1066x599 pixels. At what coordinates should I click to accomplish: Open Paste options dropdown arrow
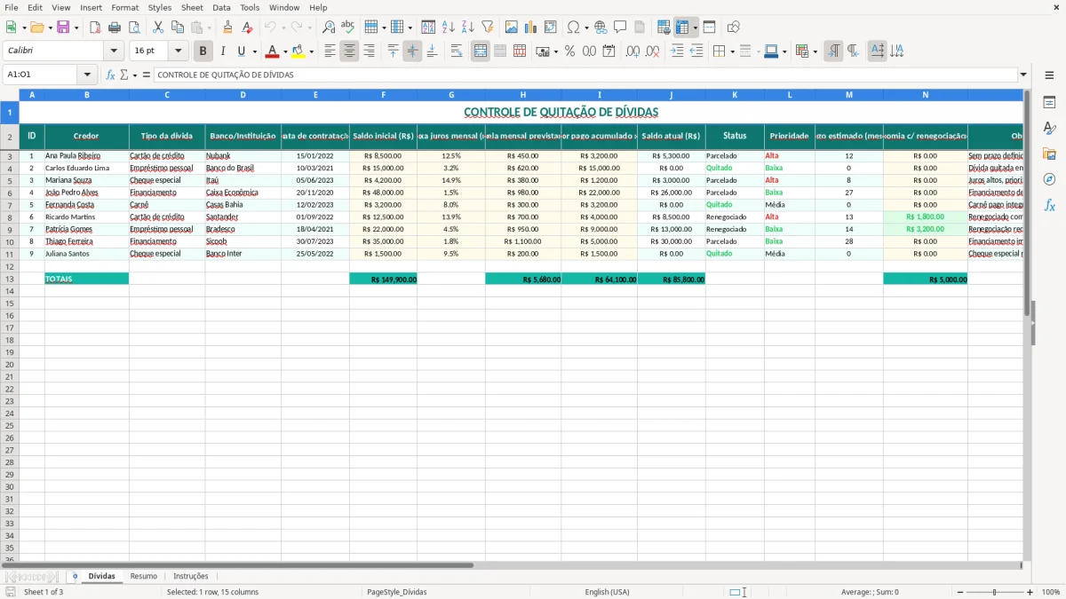point(209,28)
